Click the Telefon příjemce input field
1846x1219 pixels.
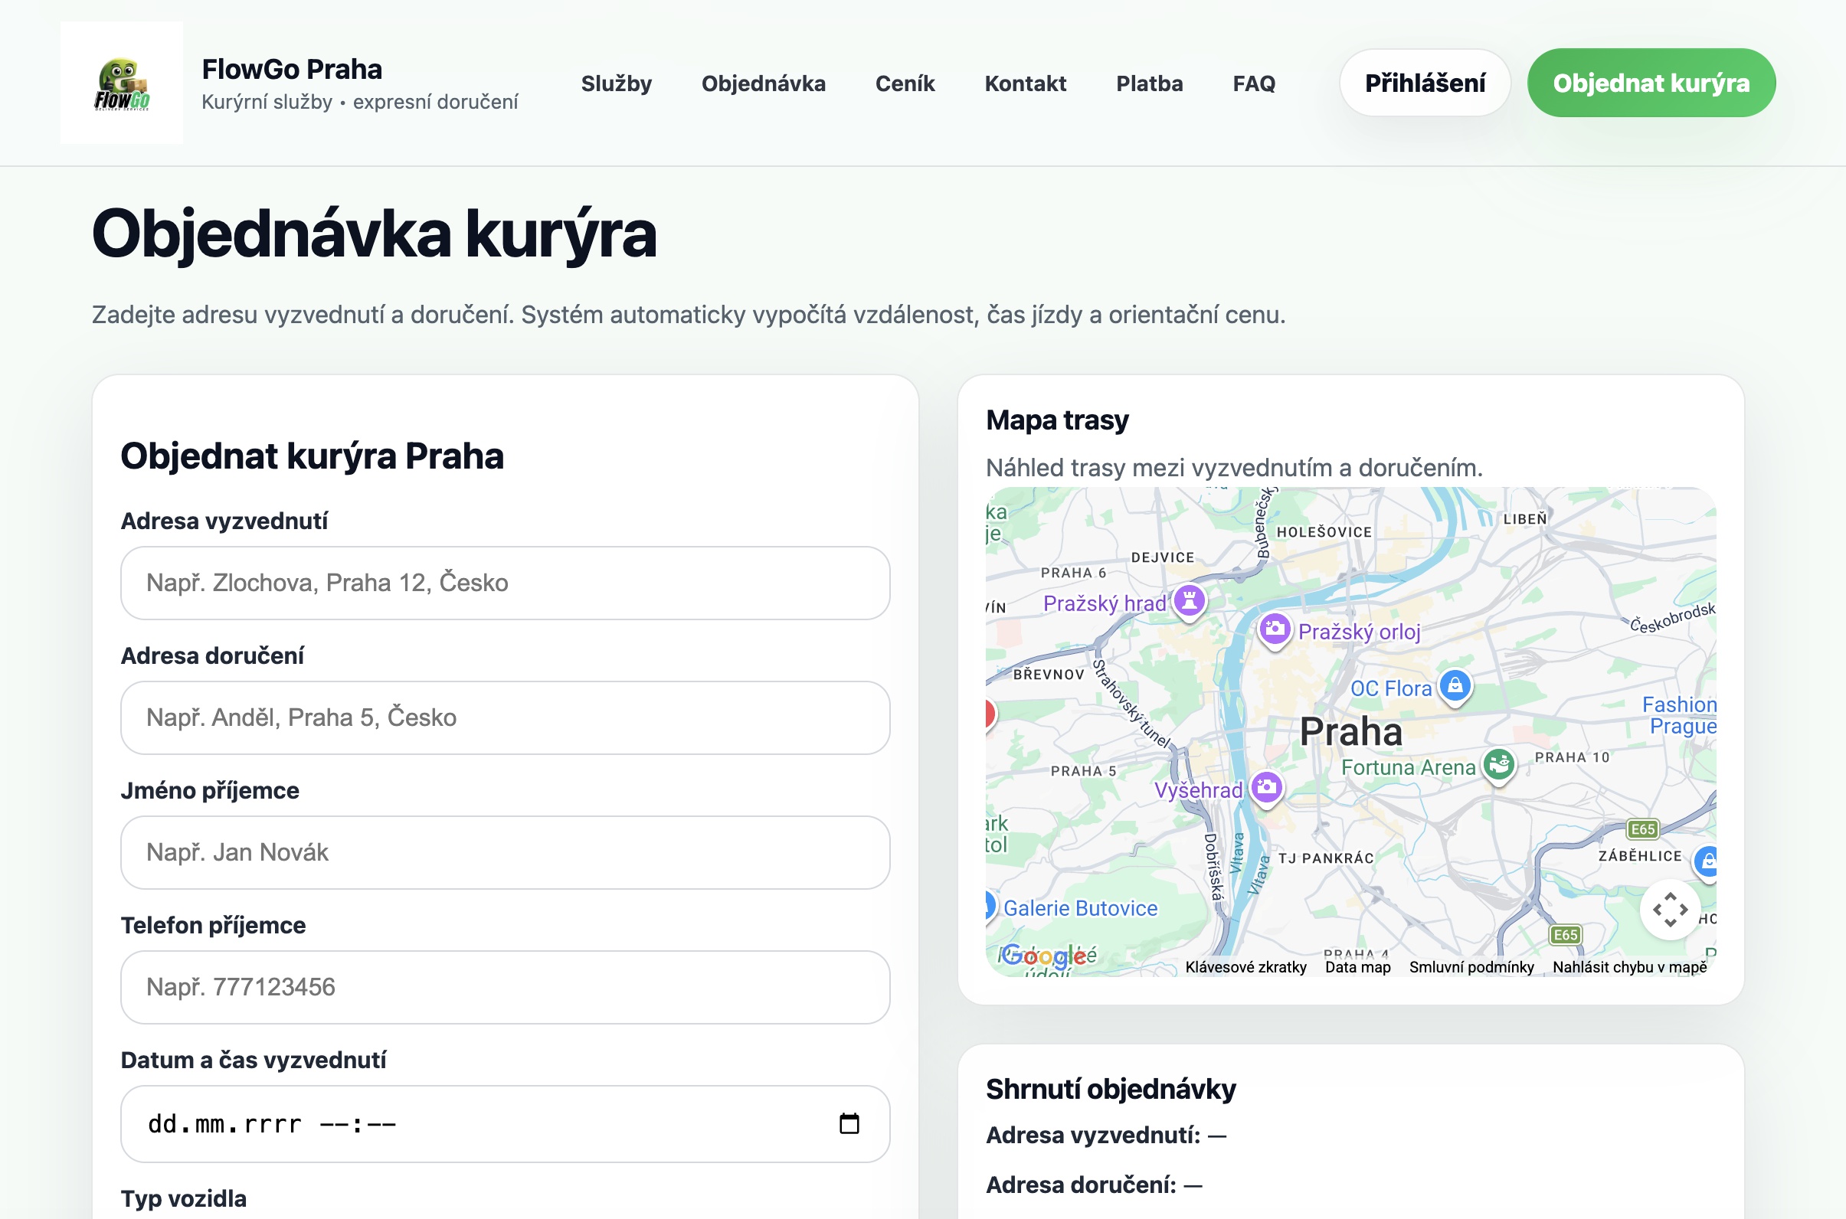[506, 987]
